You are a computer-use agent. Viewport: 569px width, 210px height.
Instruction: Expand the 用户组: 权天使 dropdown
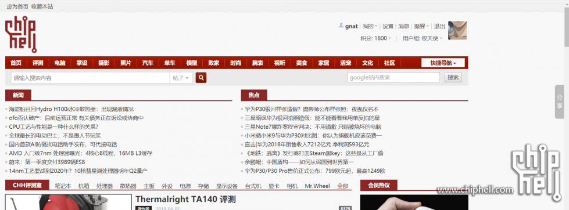(423, 38)
